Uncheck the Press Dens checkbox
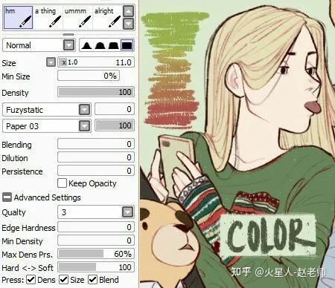 click(x=31, y=280)
